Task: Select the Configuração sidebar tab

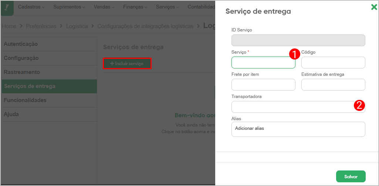Action: pos(49,58)
